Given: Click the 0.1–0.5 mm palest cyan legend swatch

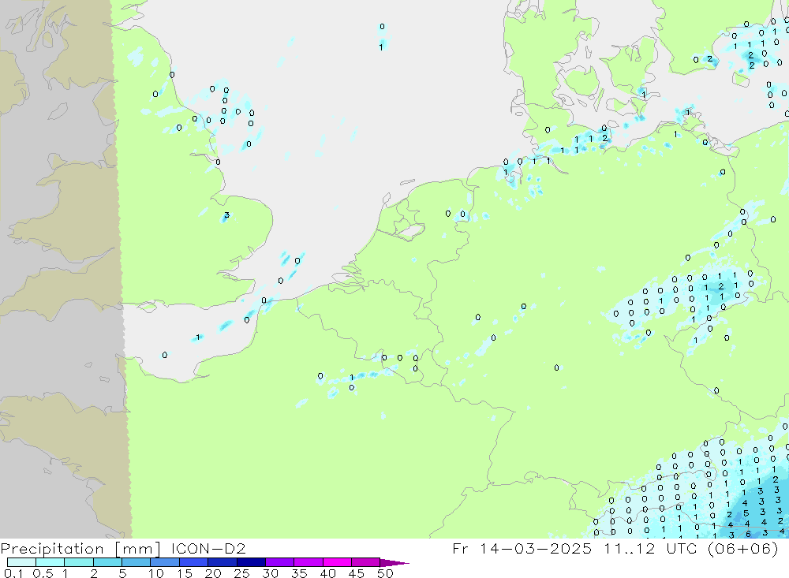Looking at the screenshot, I should [21, 562].
